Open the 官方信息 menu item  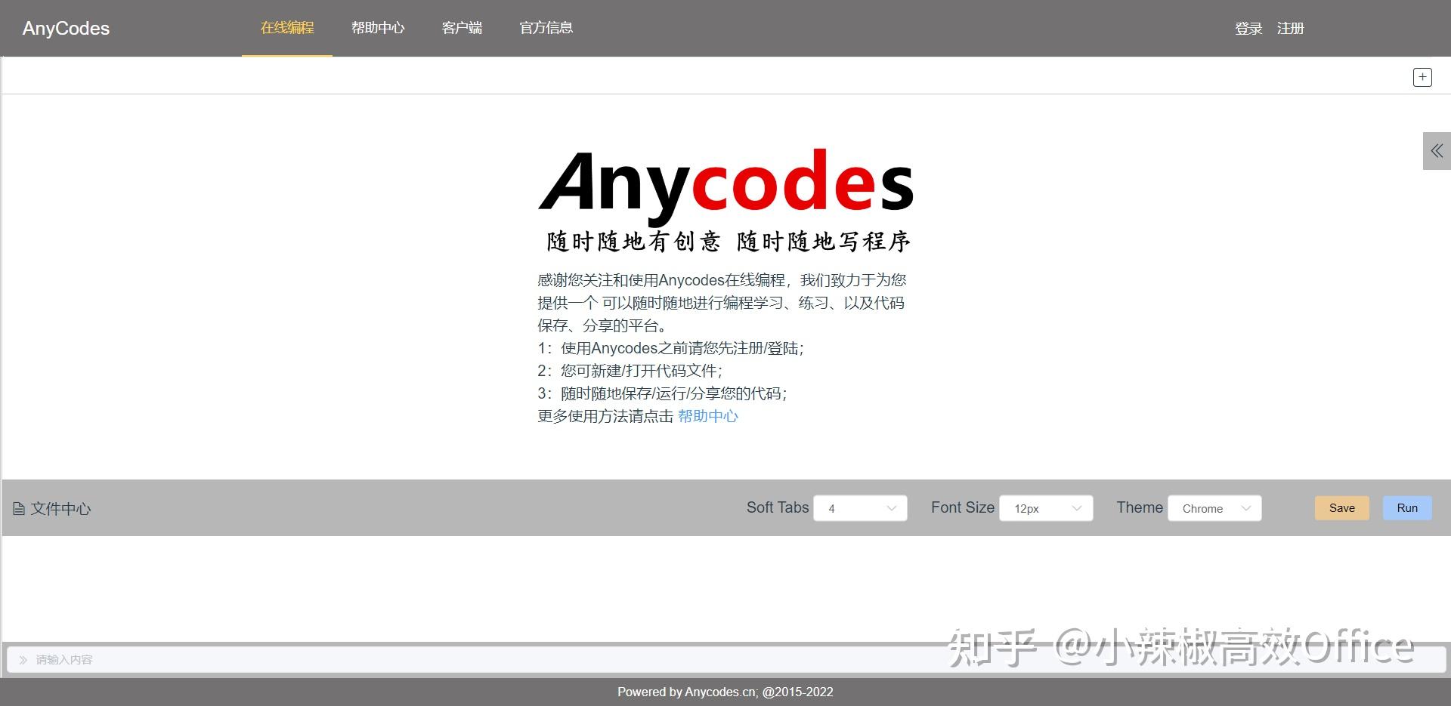(546, 28)
